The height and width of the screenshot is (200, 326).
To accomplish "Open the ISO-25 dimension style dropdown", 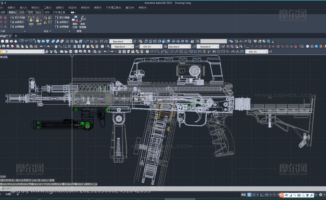I will [151, 46].
